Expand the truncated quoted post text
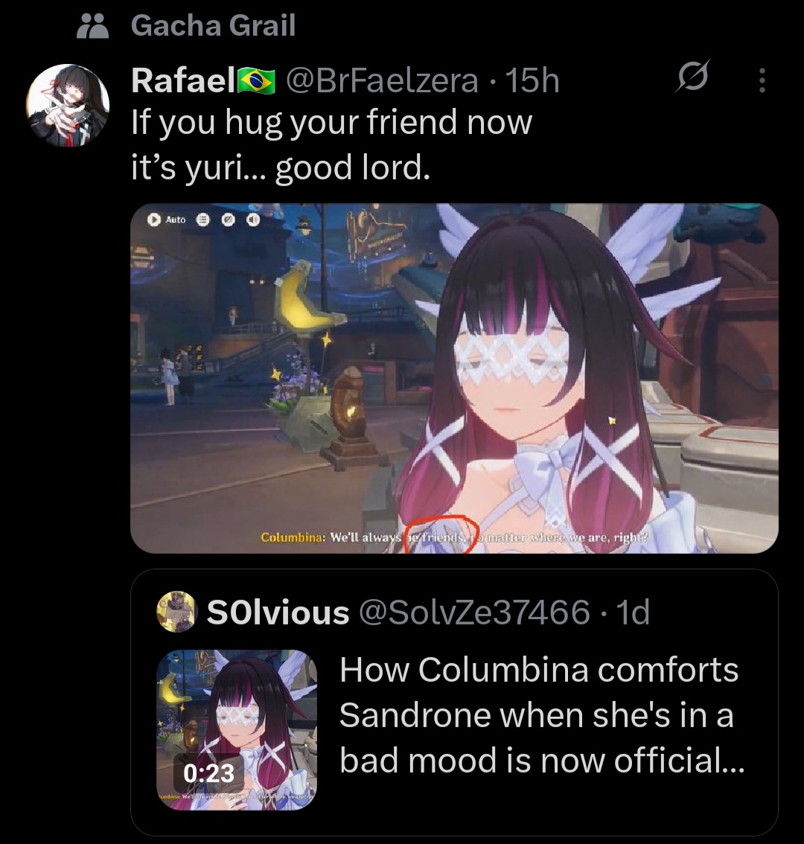The image size is (804, 844). [542, 714]
